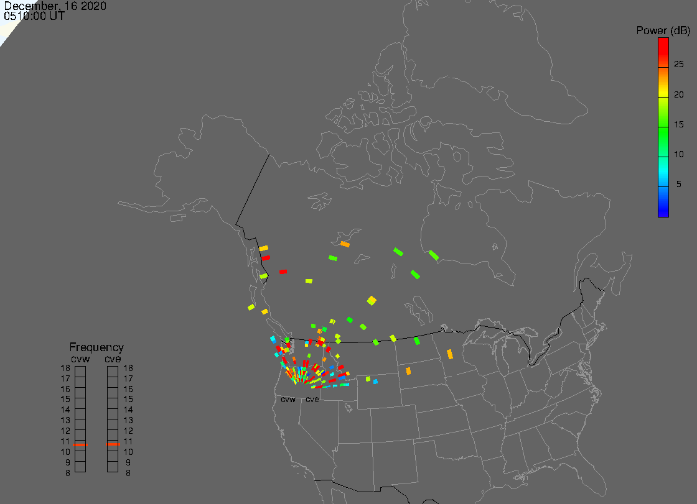
Task: Click the 13 label beside the cve frequency bar
Action: pyautogui.click(x=128, y=420)
